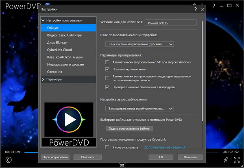Open the interface language dropdown
Image resolution: width=244 pixels, height=168 pixels.
[139, 44]
